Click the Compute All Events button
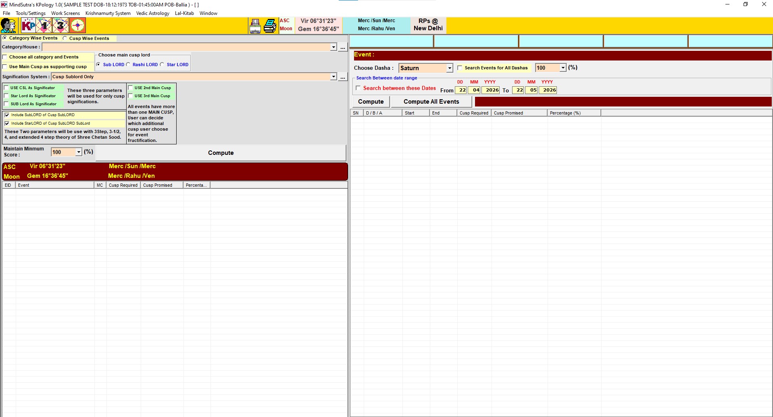The width and height of the screenshot is (773, 417). (431, 102)
